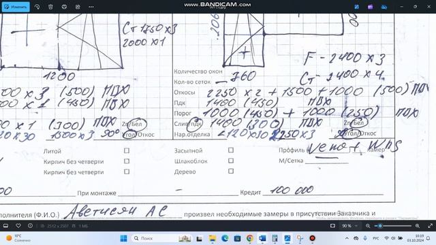
Task: Open Google Chrome from the taskbar
Action: point(250,238)
